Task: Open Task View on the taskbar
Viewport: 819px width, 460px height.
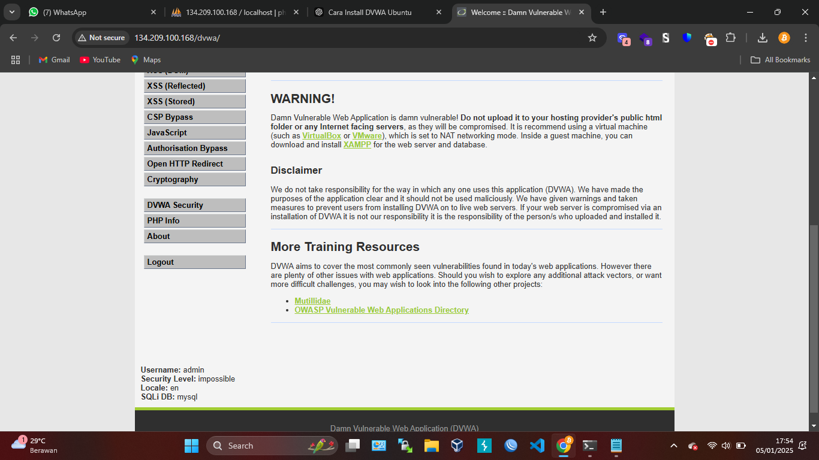Action: (353, 446)
